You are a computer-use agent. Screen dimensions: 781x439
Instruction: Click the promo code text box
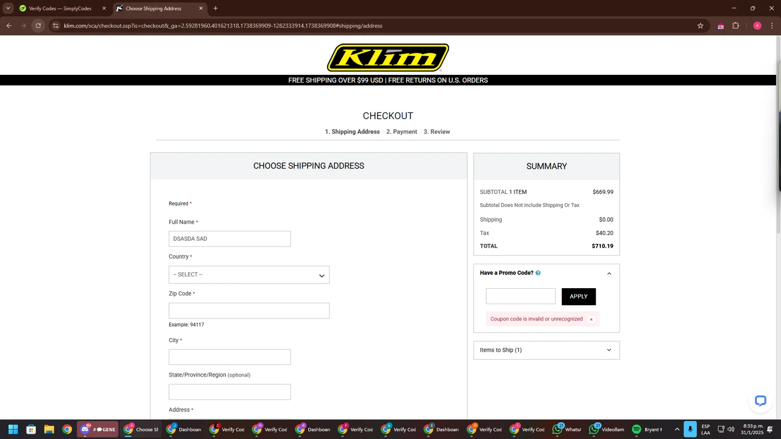pos(521,296)
